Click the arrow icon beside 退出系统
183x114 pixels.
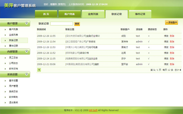point(5,103)
